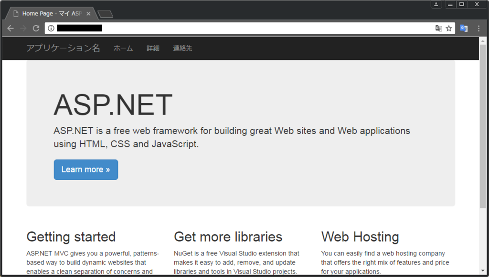The image size is (489, 277).
Task: Close the Home Page tab
Action: pyautogui.click(x=88, y=14)
